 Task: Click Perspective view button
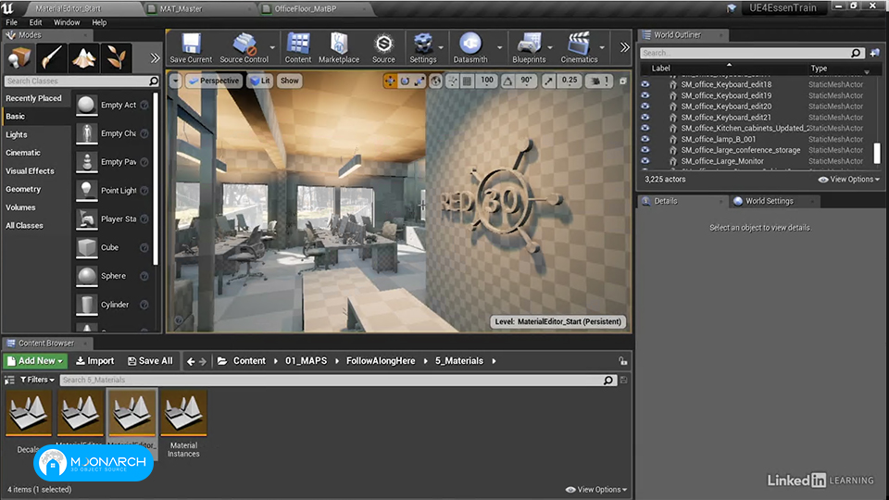click(x=214, y=81)
